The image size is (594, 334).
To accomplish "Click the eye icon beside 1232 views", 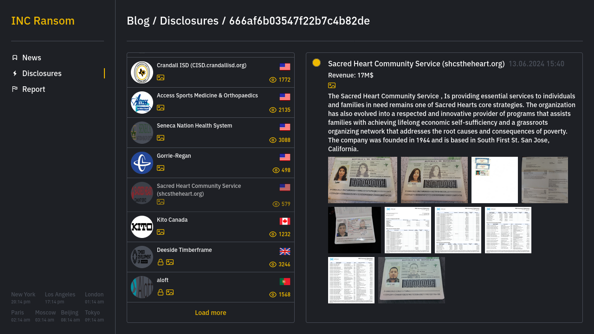I will [273, 234].
